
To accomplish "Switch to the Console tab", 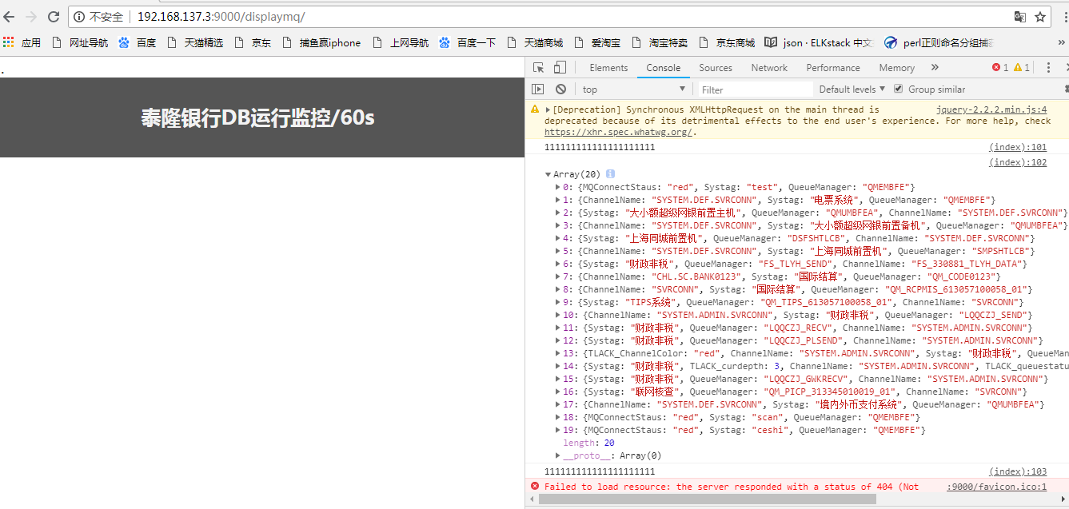I will (x=664, y=68).
